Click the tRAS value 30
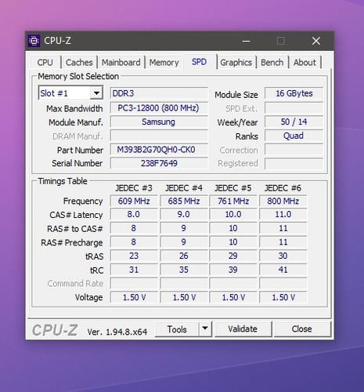The image size is (364, 392). pos(283,256)
